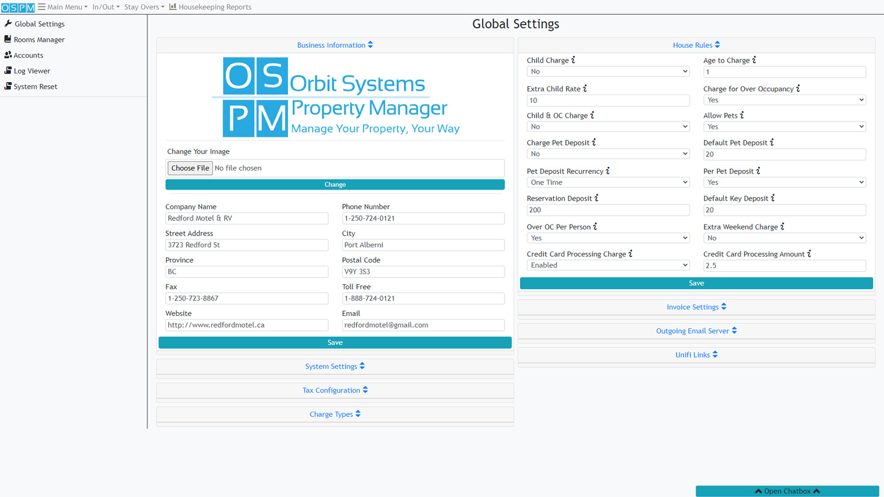Show info for Allow Pets
Viewport: 884px width, 497px height.
tap(742, 115)
